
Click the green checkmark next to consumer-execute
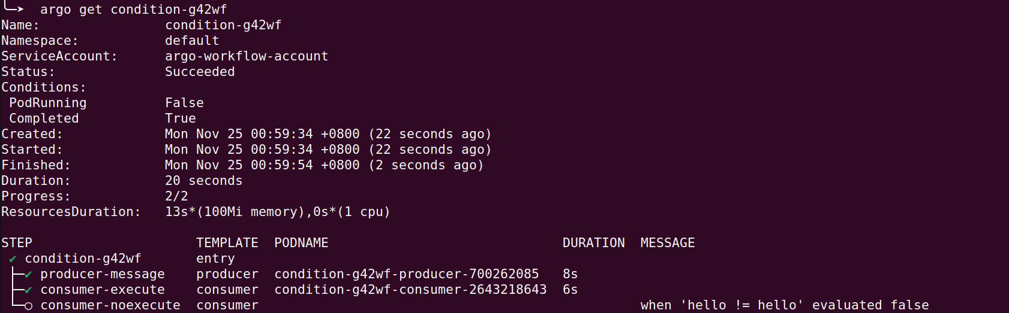click(x=28, y=290)
